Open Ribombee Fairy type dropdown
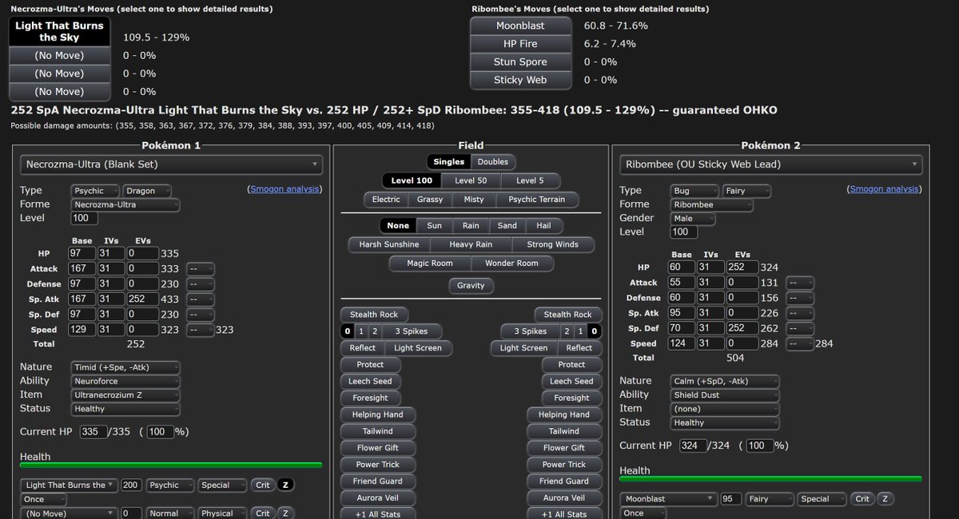 [746, 191]
